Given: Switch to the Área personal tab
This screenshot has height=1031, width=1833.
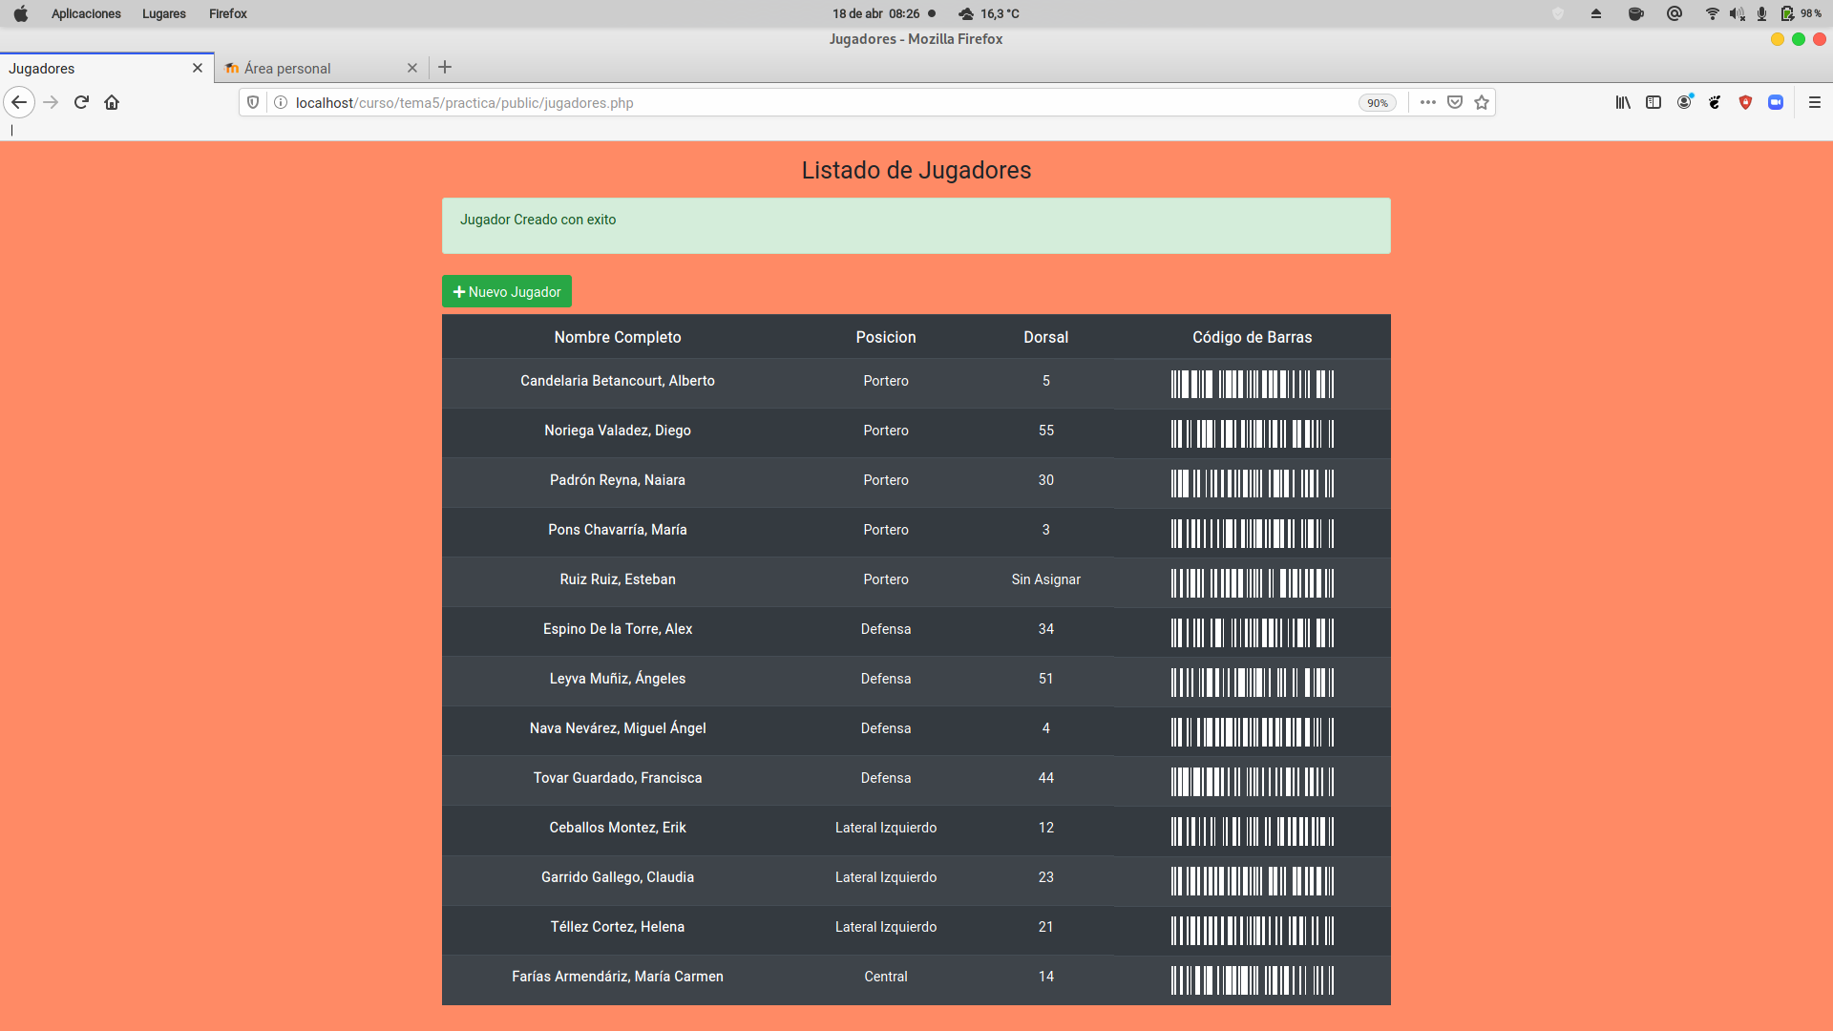Looking at the screenshot, I should coord(322,68).
